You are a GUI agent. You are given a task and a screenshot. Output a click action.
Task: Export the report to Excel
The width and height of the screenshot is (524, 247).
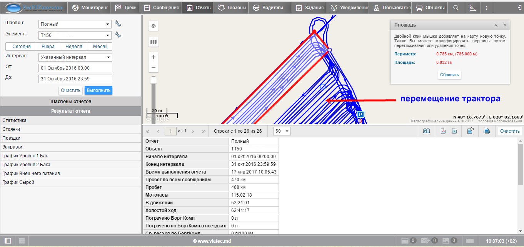pyautogui.click(x=454, y=131)
